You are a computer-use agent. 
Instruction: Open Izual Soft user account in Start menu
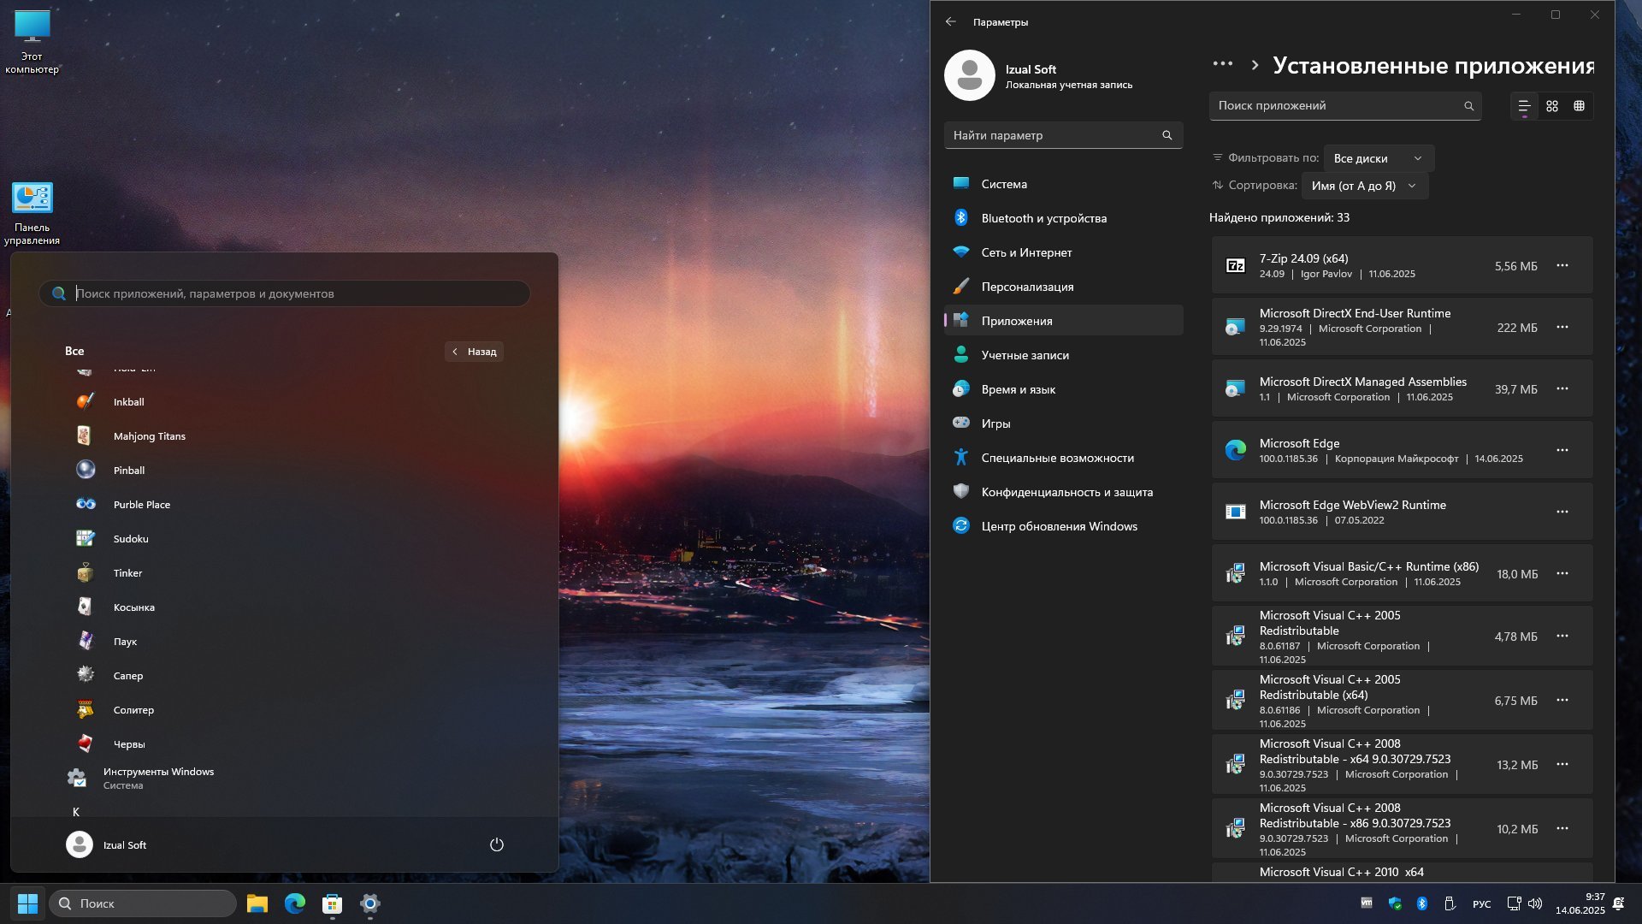click(x=107, y=844)
